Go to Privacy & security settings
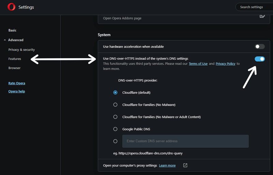The image size is (273, 175). pos(21,50)
